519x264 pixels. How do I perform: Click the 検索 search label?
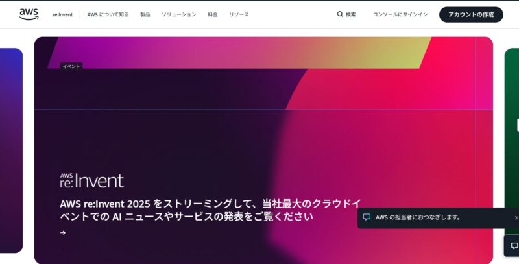tap(351, 14)
